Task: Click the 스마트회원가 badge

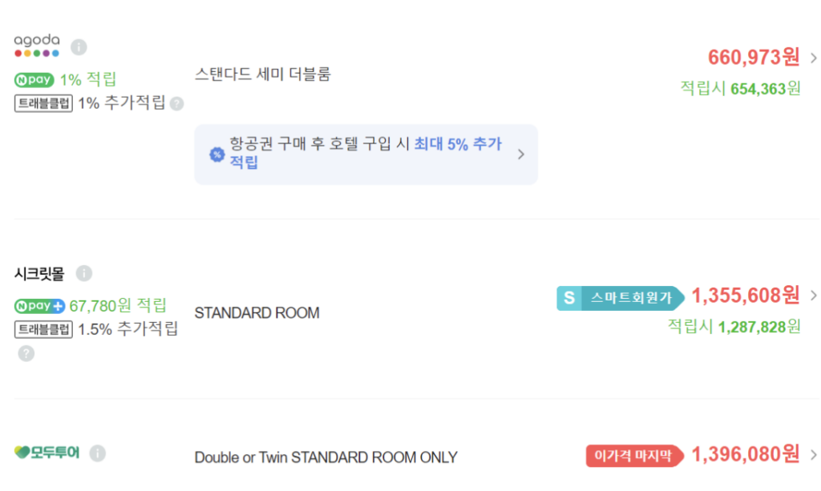Action: (x=620, y=298)
